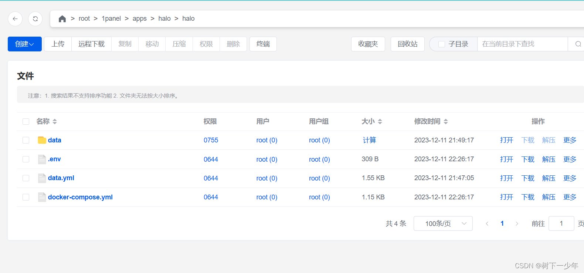Click 0755 permission of data folder

click(211, 140)
